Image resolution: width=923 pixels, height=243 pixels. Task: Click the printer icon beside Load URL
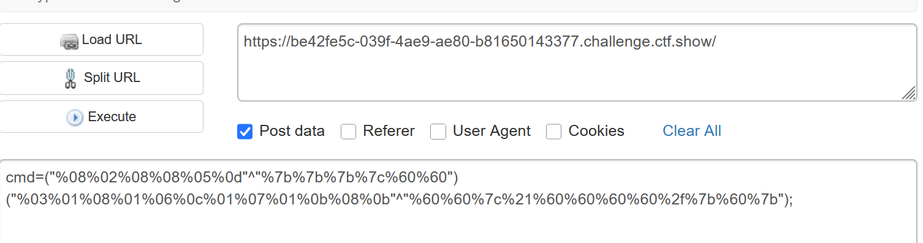coord(69,41)
